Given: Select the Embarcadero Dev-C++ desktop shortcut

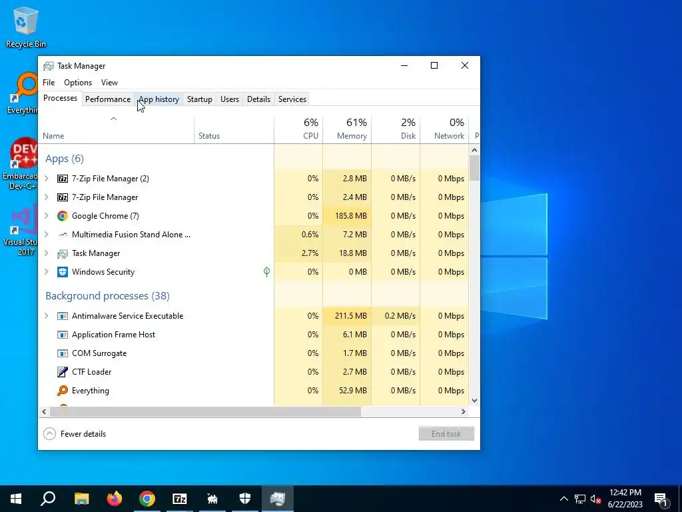Looking at the screenshot, I should tap(21, 164).
